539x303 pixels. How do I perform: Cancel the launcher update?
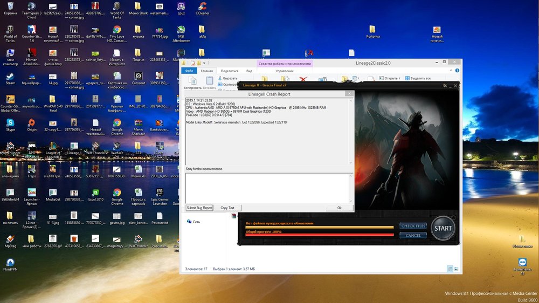point(413,236)
